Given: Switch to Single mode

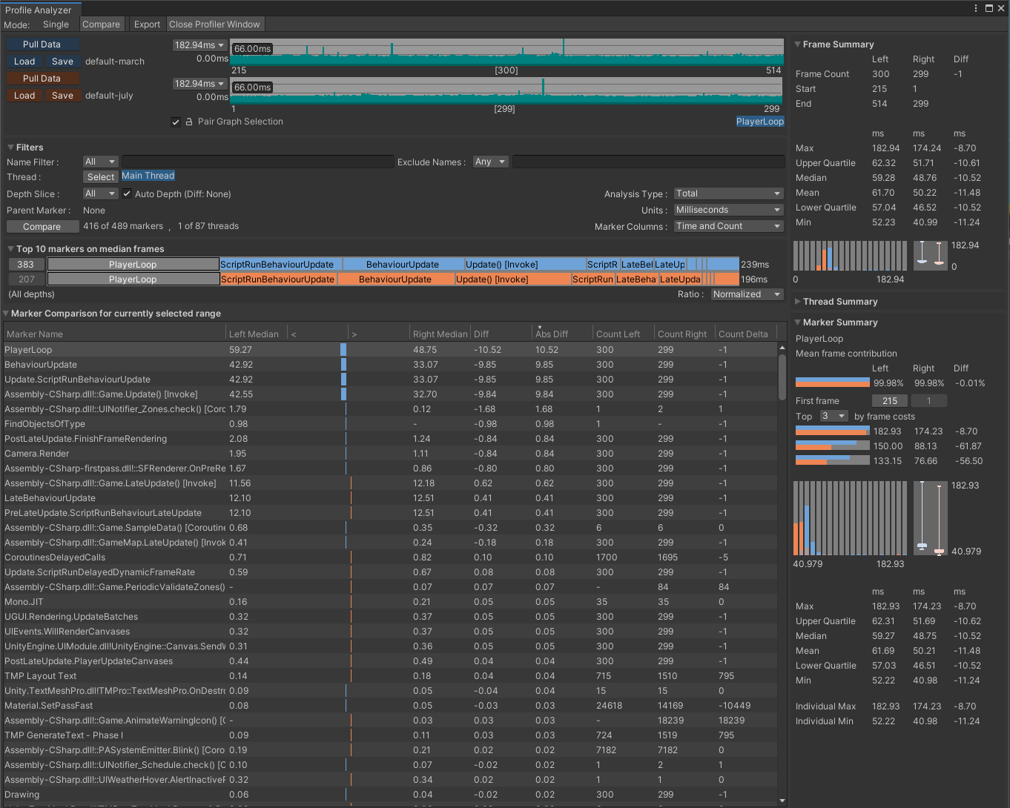Looking at the screenshot, I should tap(56, 24).
